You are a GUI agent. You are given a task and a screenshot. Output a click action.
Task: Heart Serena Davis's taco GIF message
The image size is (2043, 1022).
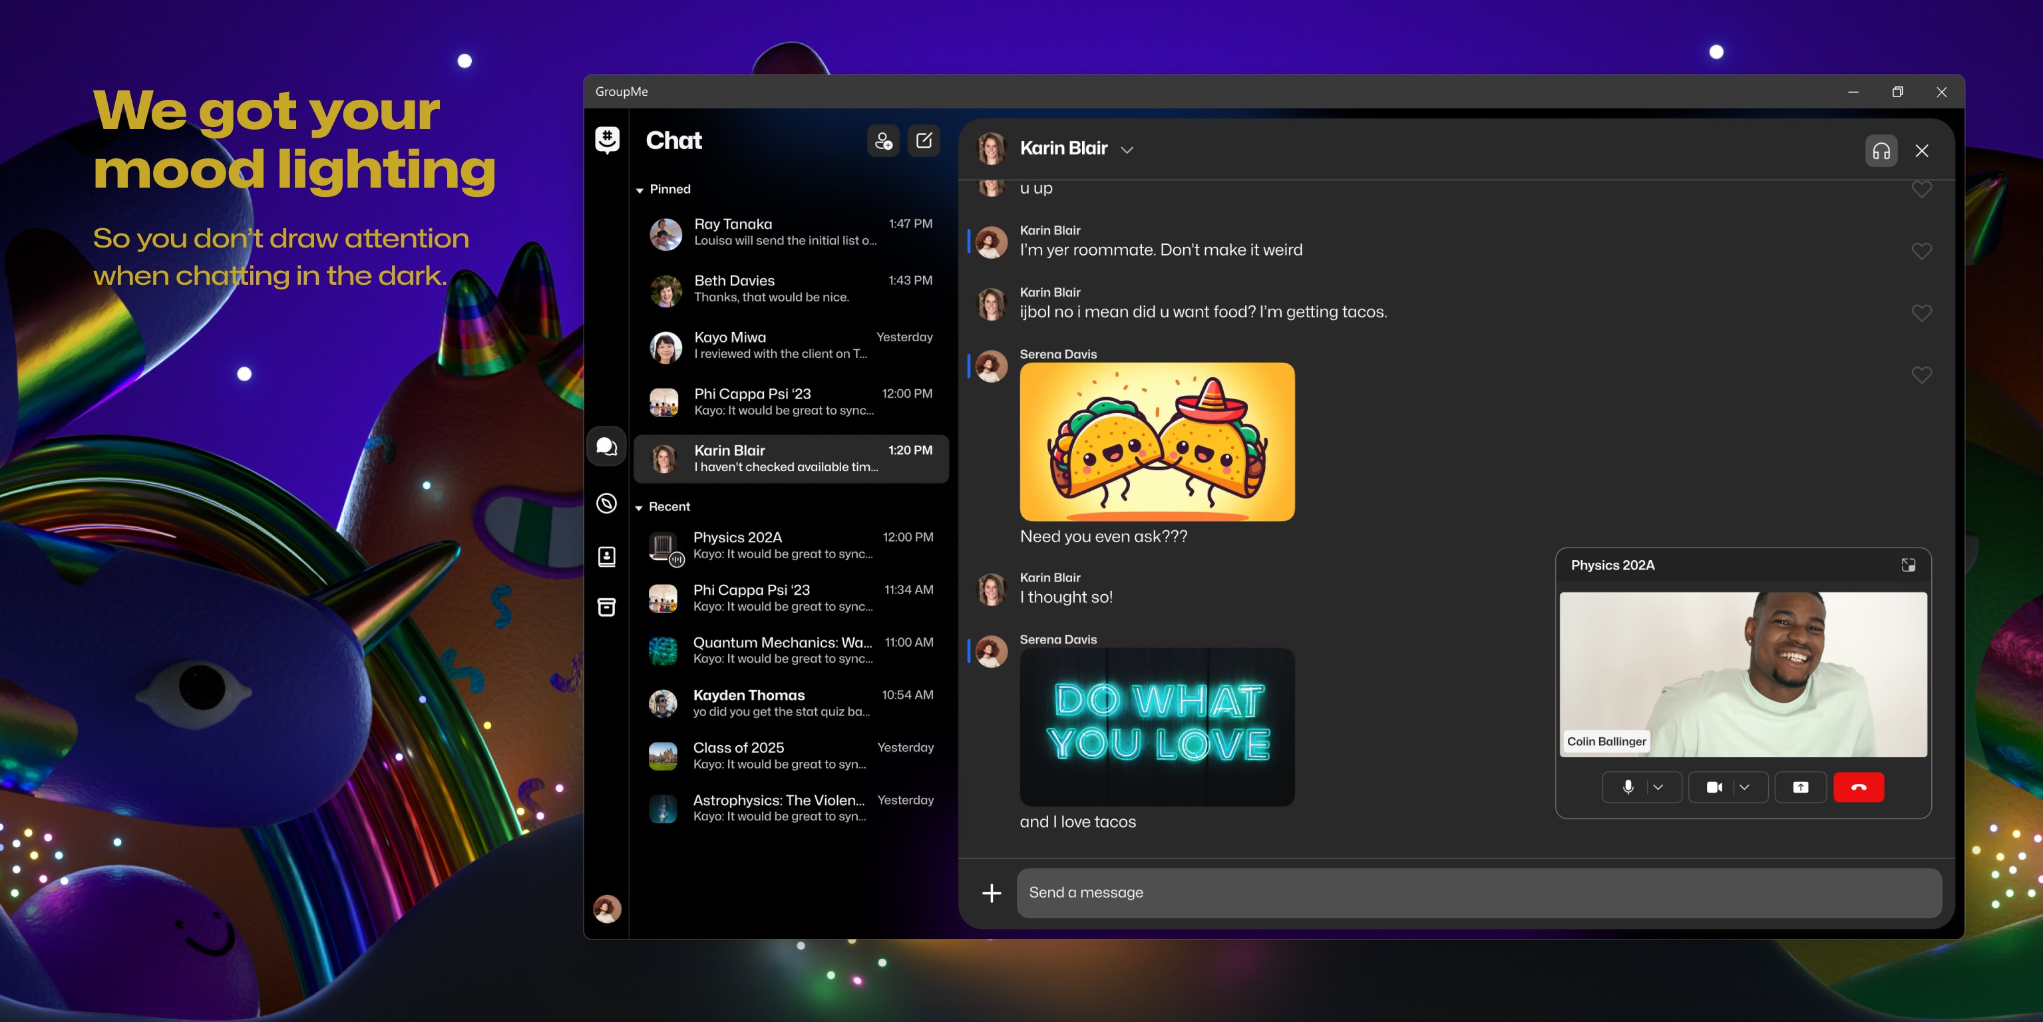[x=1922, y=375]
